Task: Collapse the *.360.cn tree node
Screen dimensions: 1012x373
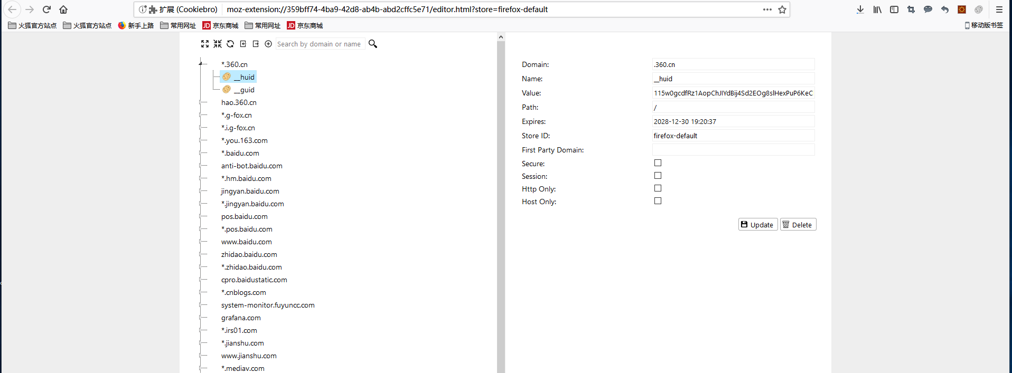Action: (x=201, y=63)
